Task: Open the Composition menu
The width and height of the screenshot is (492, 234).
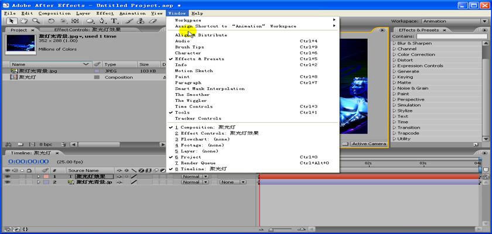Action: [x=54, y=13]
